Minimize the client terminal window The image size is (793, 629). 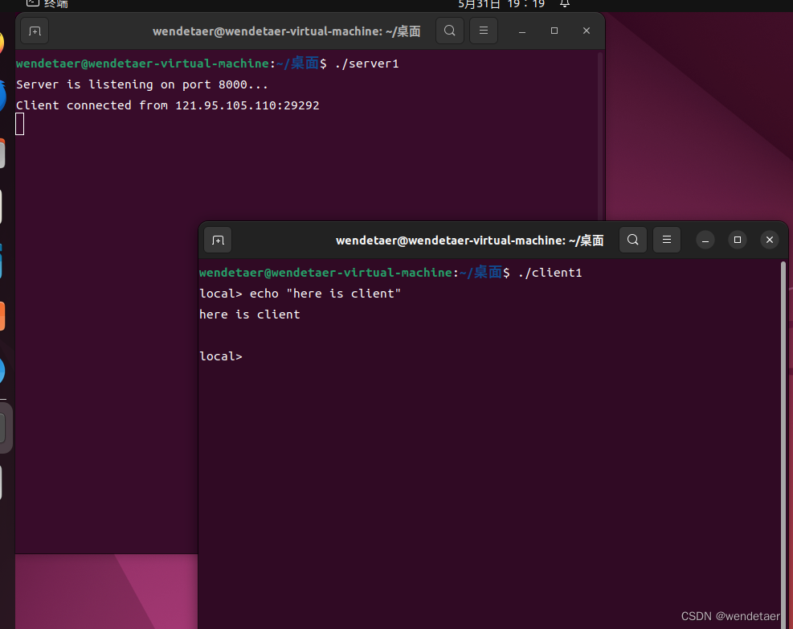[x=705, y=240]
